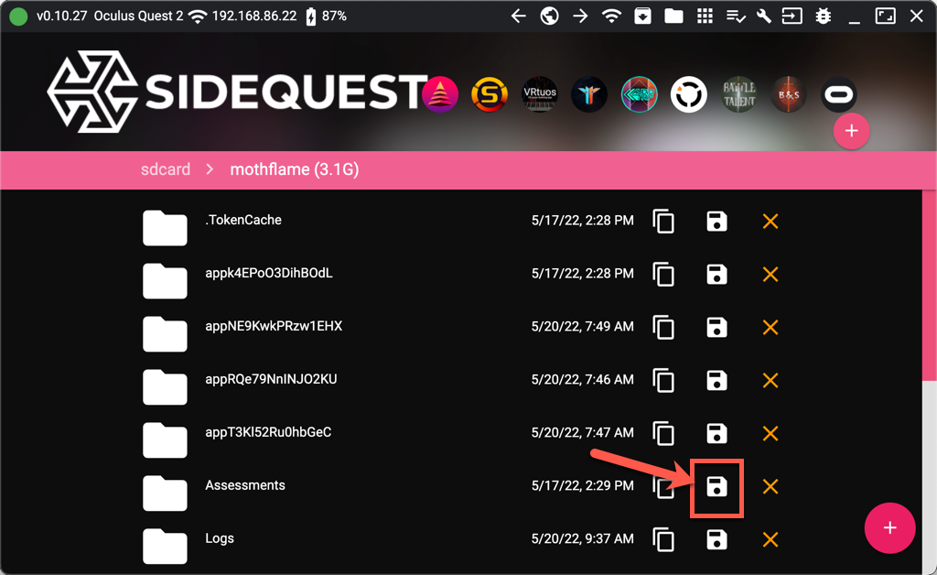Click the back arrow in the top toolbar
Viewport: 937px width, 575px height.
coord(519,16)
